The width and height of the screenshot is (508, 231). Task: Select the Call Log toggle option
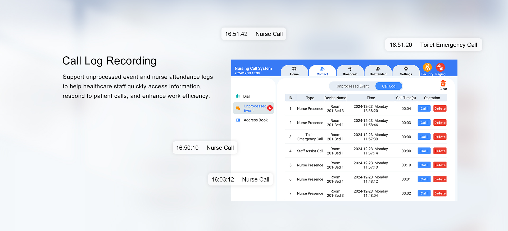coord(388,86)
